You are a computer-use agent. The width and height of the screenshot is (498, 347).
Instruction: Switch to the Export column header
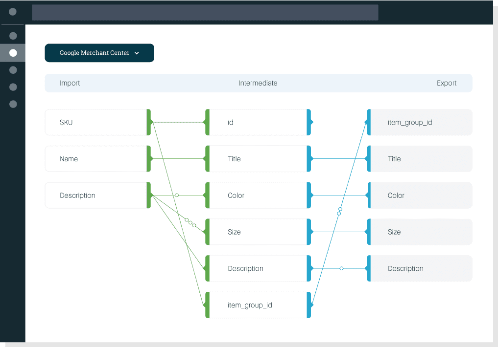447,83
